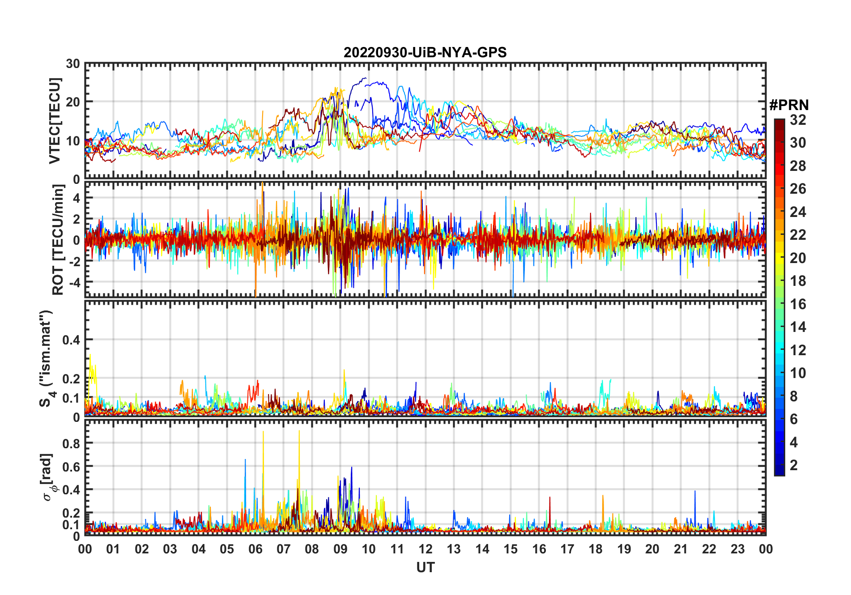
Task: Click colorbar tick label 2
Action: [x=794, y=465]
